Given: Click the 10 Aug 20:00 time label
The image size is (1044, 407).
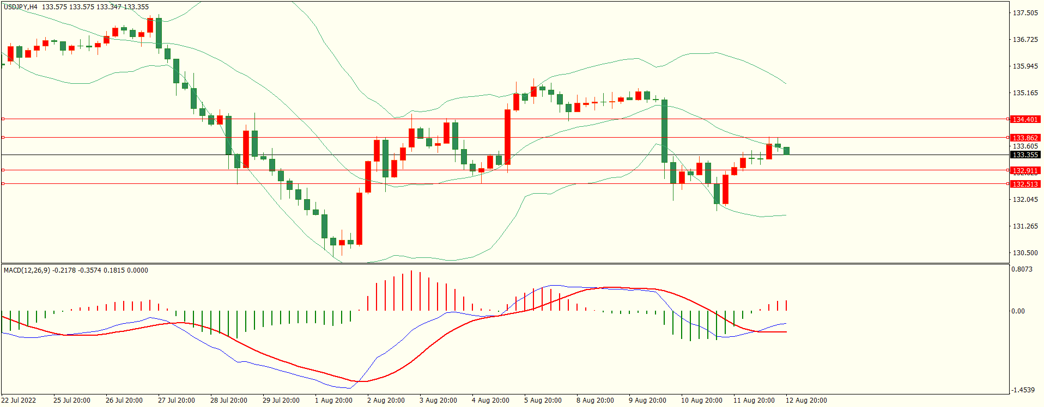Looking at the screenshot, I should 702,400.
